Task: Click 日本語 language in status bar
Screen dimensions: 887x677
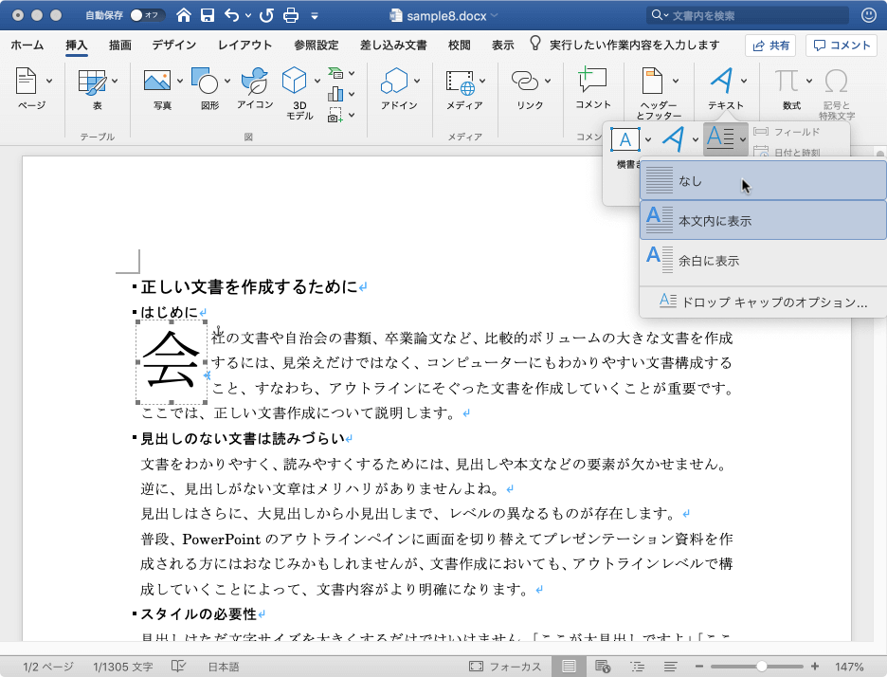Action: pos(224,667)
